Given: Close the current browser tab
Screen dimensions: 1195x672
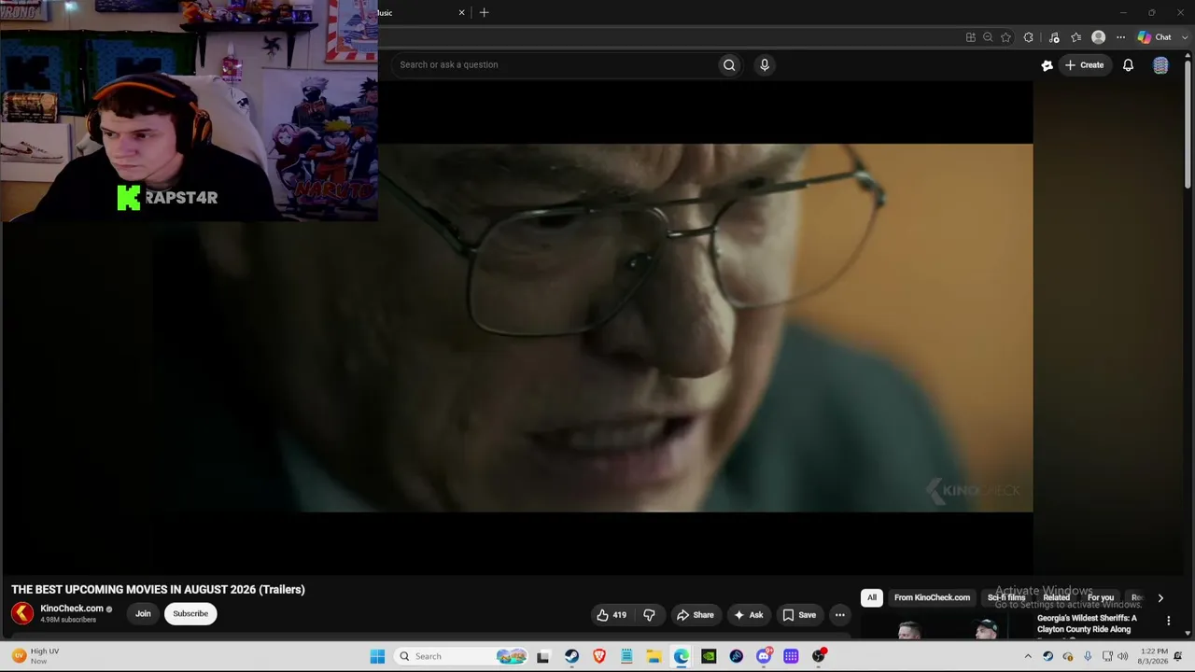Looking at the screenshot, I should point(461,13).
